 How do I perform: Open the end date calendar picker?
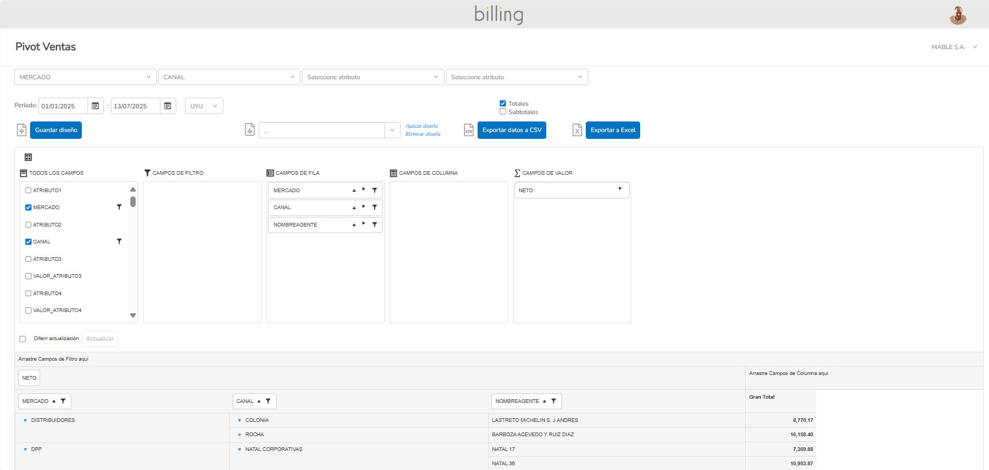tap(167, 106)
